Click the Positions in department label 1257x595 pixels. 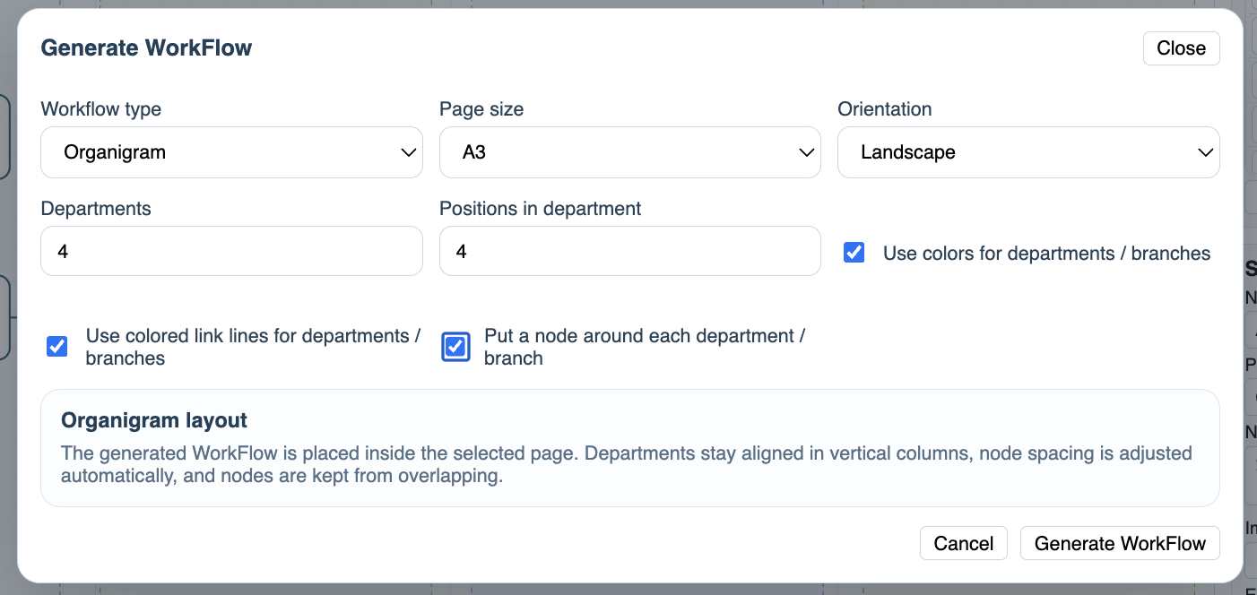pyautogui.click(x=541, y=209)
